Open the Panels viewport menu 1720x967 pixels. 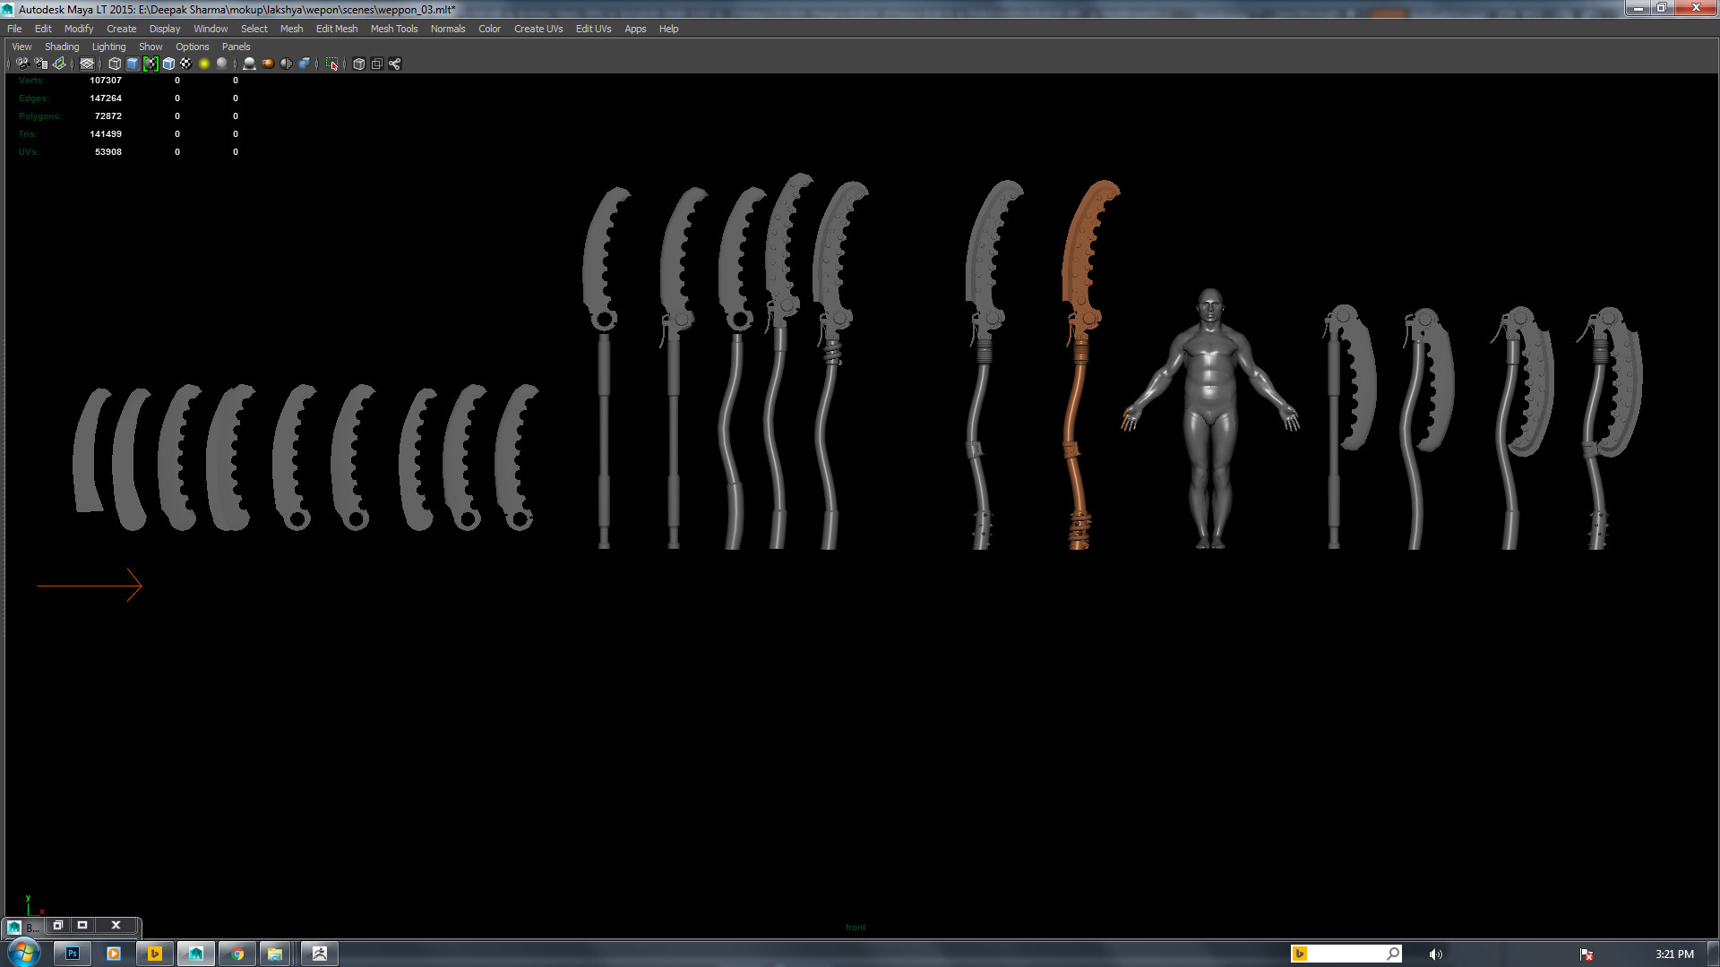tap(236, 47)
